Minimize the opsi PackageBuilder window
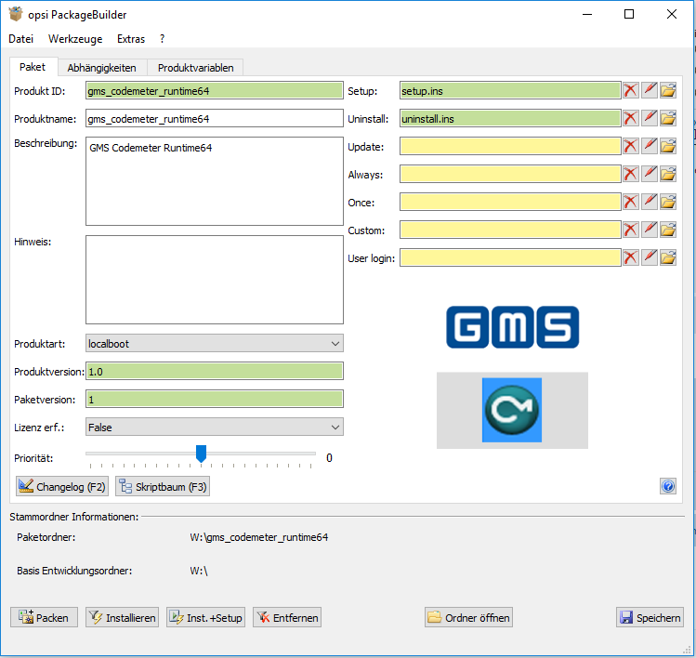Screen dimensions: 696x658 pos(587,14)
